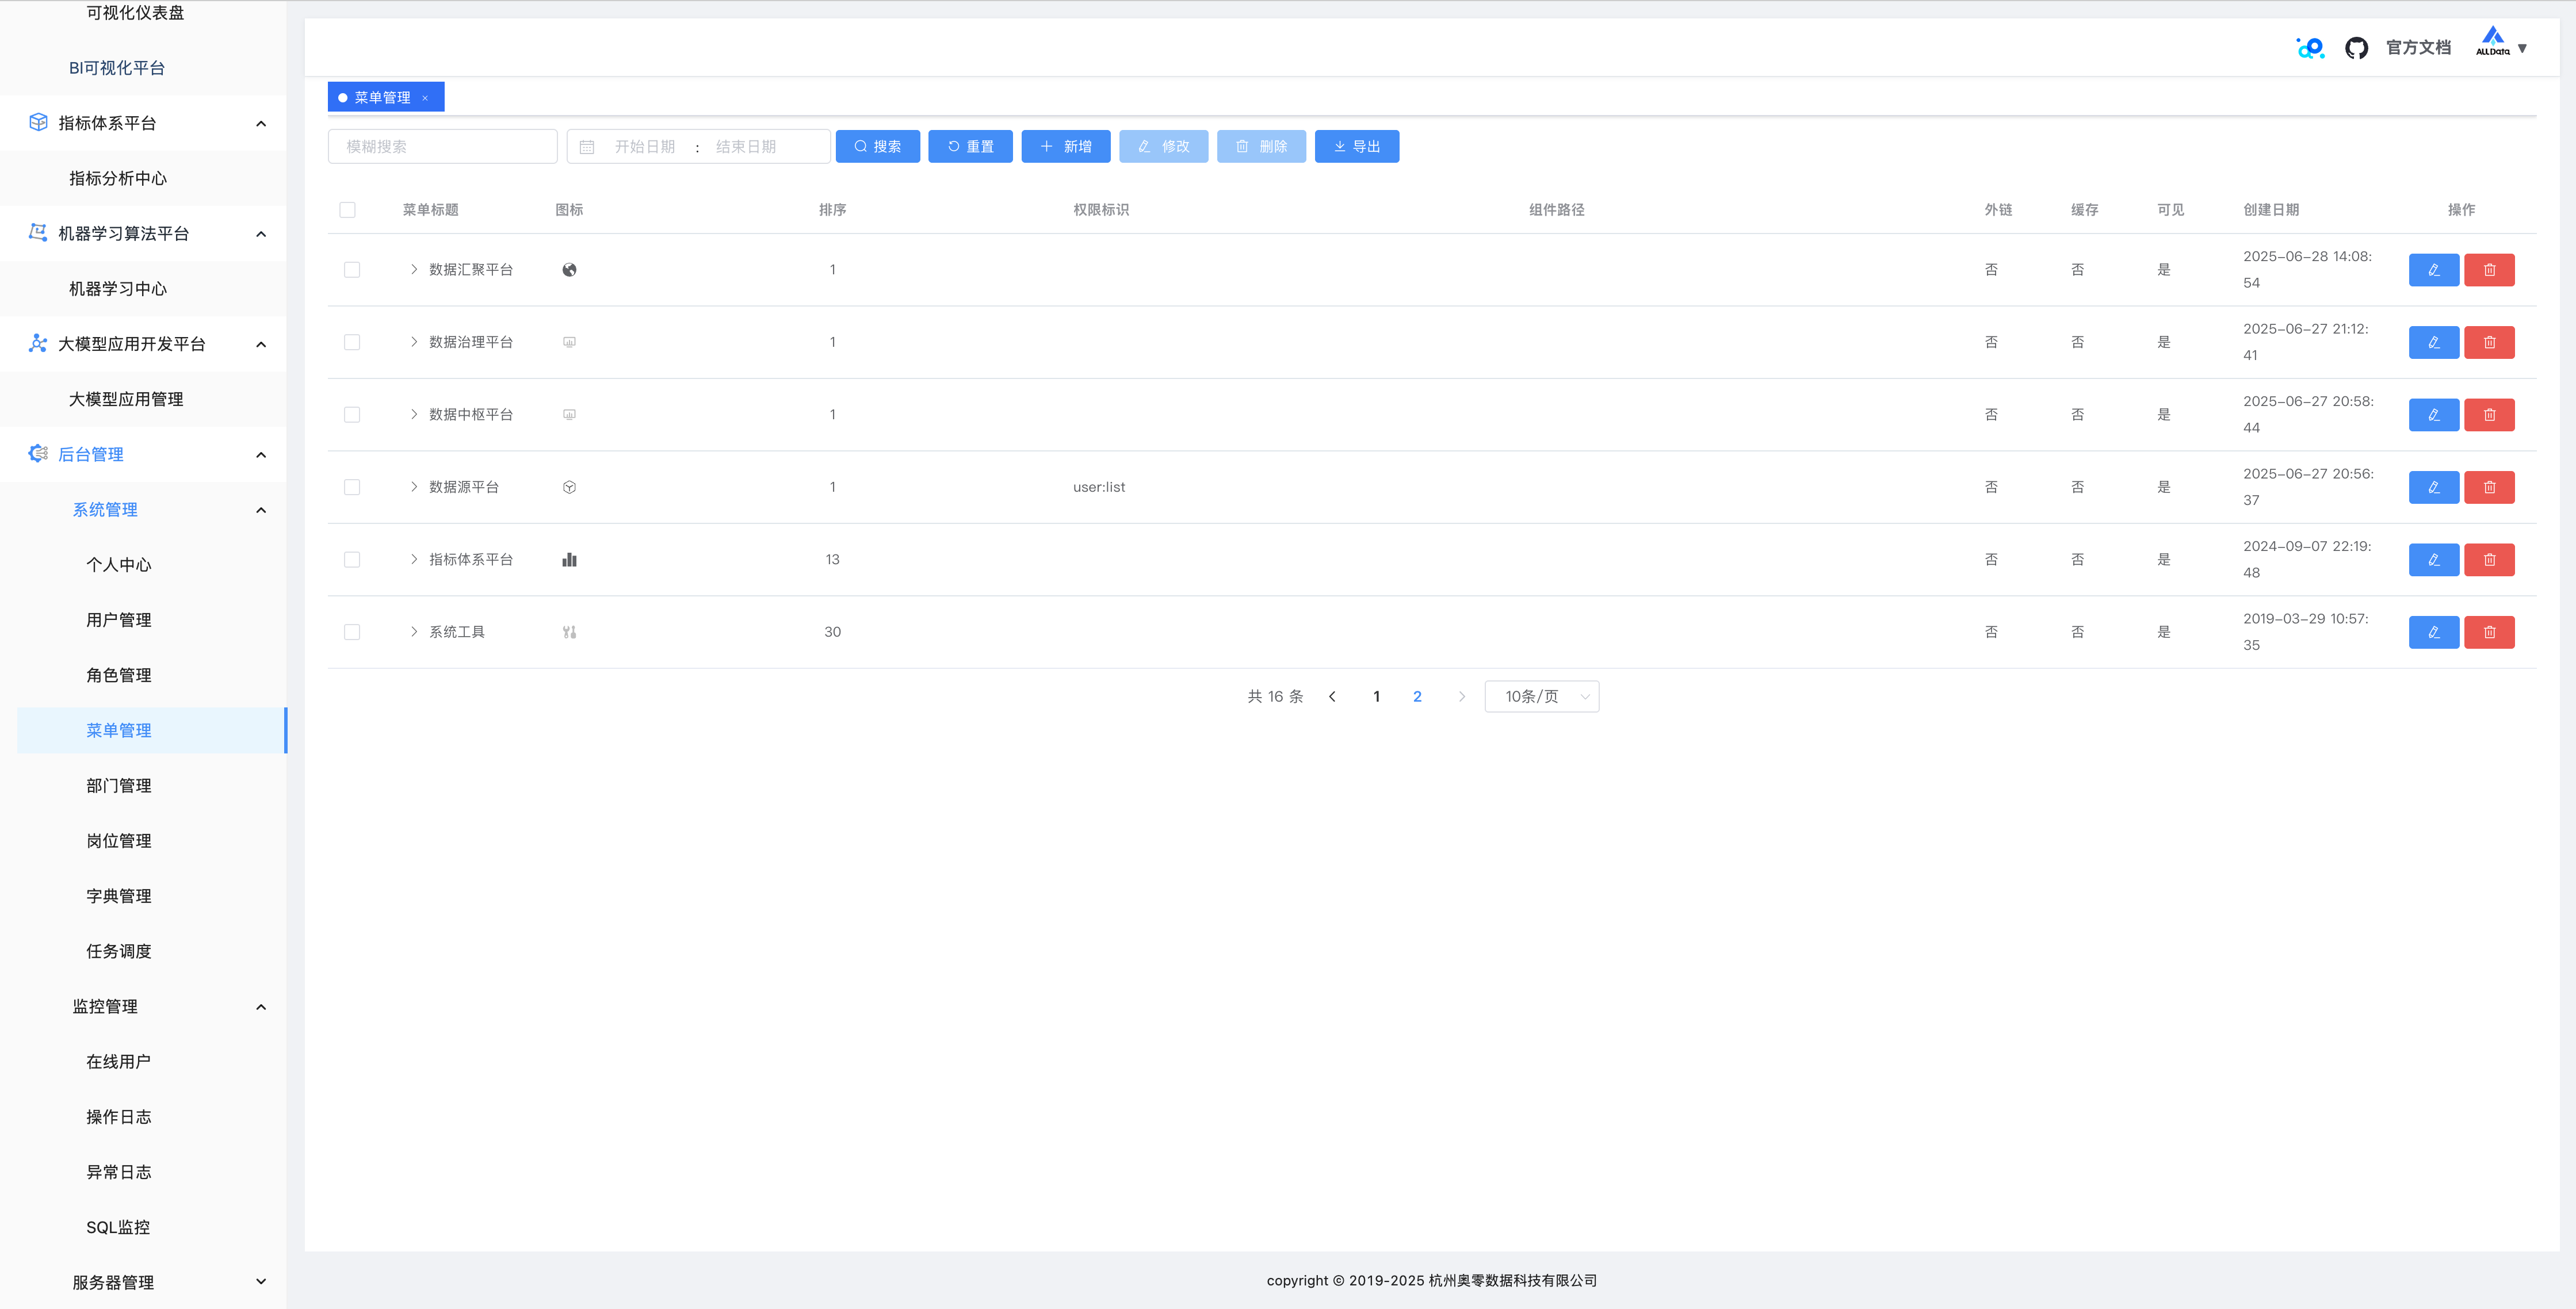
Task: Click edit icon for 数据汇聚平台 row
Action: [x=2433, y=270]
